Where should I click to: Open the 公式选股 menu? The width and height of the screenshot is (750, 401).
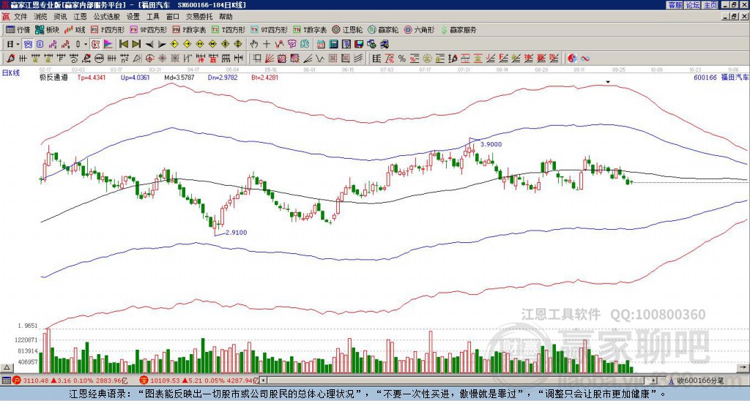tap(107, 17)
